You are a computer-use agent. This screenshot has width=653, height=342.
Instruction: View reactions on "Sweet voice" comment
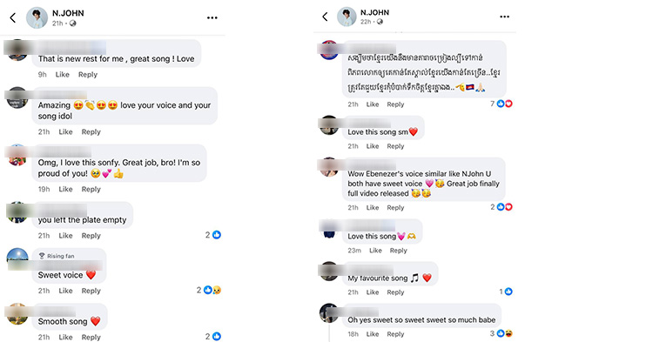[x=209, y=290]
